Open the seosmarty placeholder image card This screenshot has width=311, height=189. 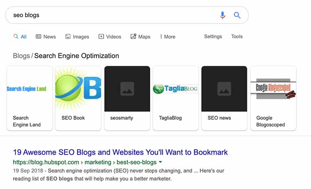click(127, 98)
